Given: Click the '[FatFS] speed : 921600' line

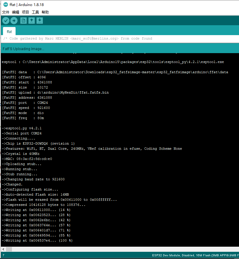Looking at the screenshot, I should tap(26, 108).
